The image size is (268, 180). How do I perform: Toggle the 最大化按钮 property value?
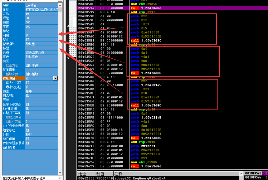point(40,83)
